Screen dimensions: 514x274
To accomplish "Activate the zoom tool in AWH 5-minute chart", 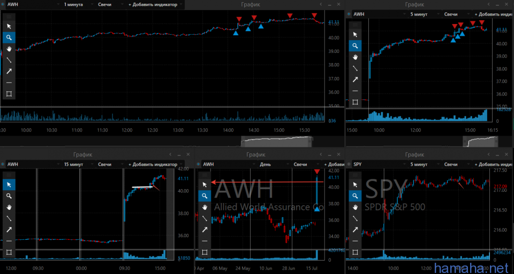I will point(355,46).
